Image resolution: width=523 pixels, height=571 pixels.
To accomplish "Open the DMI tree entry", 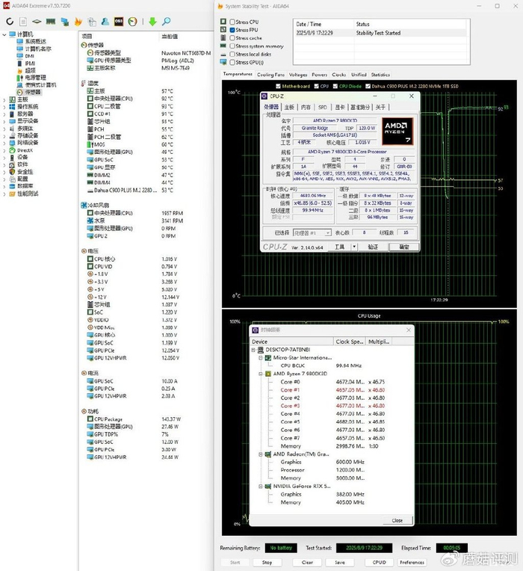I will (x=30, y=56).
